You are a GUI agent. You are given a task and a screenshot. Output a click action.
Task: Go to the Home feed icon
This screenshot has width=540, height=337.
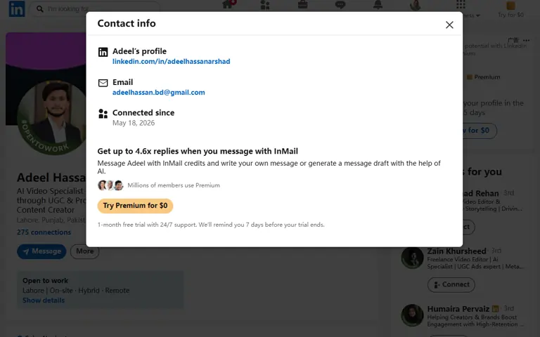pos(228,5)
